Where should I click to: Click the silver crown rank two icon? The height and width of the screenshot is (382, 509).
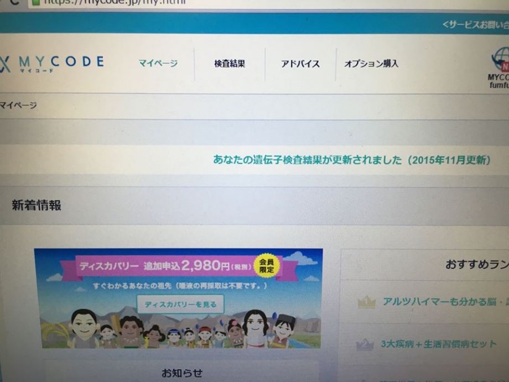(365, 344)
